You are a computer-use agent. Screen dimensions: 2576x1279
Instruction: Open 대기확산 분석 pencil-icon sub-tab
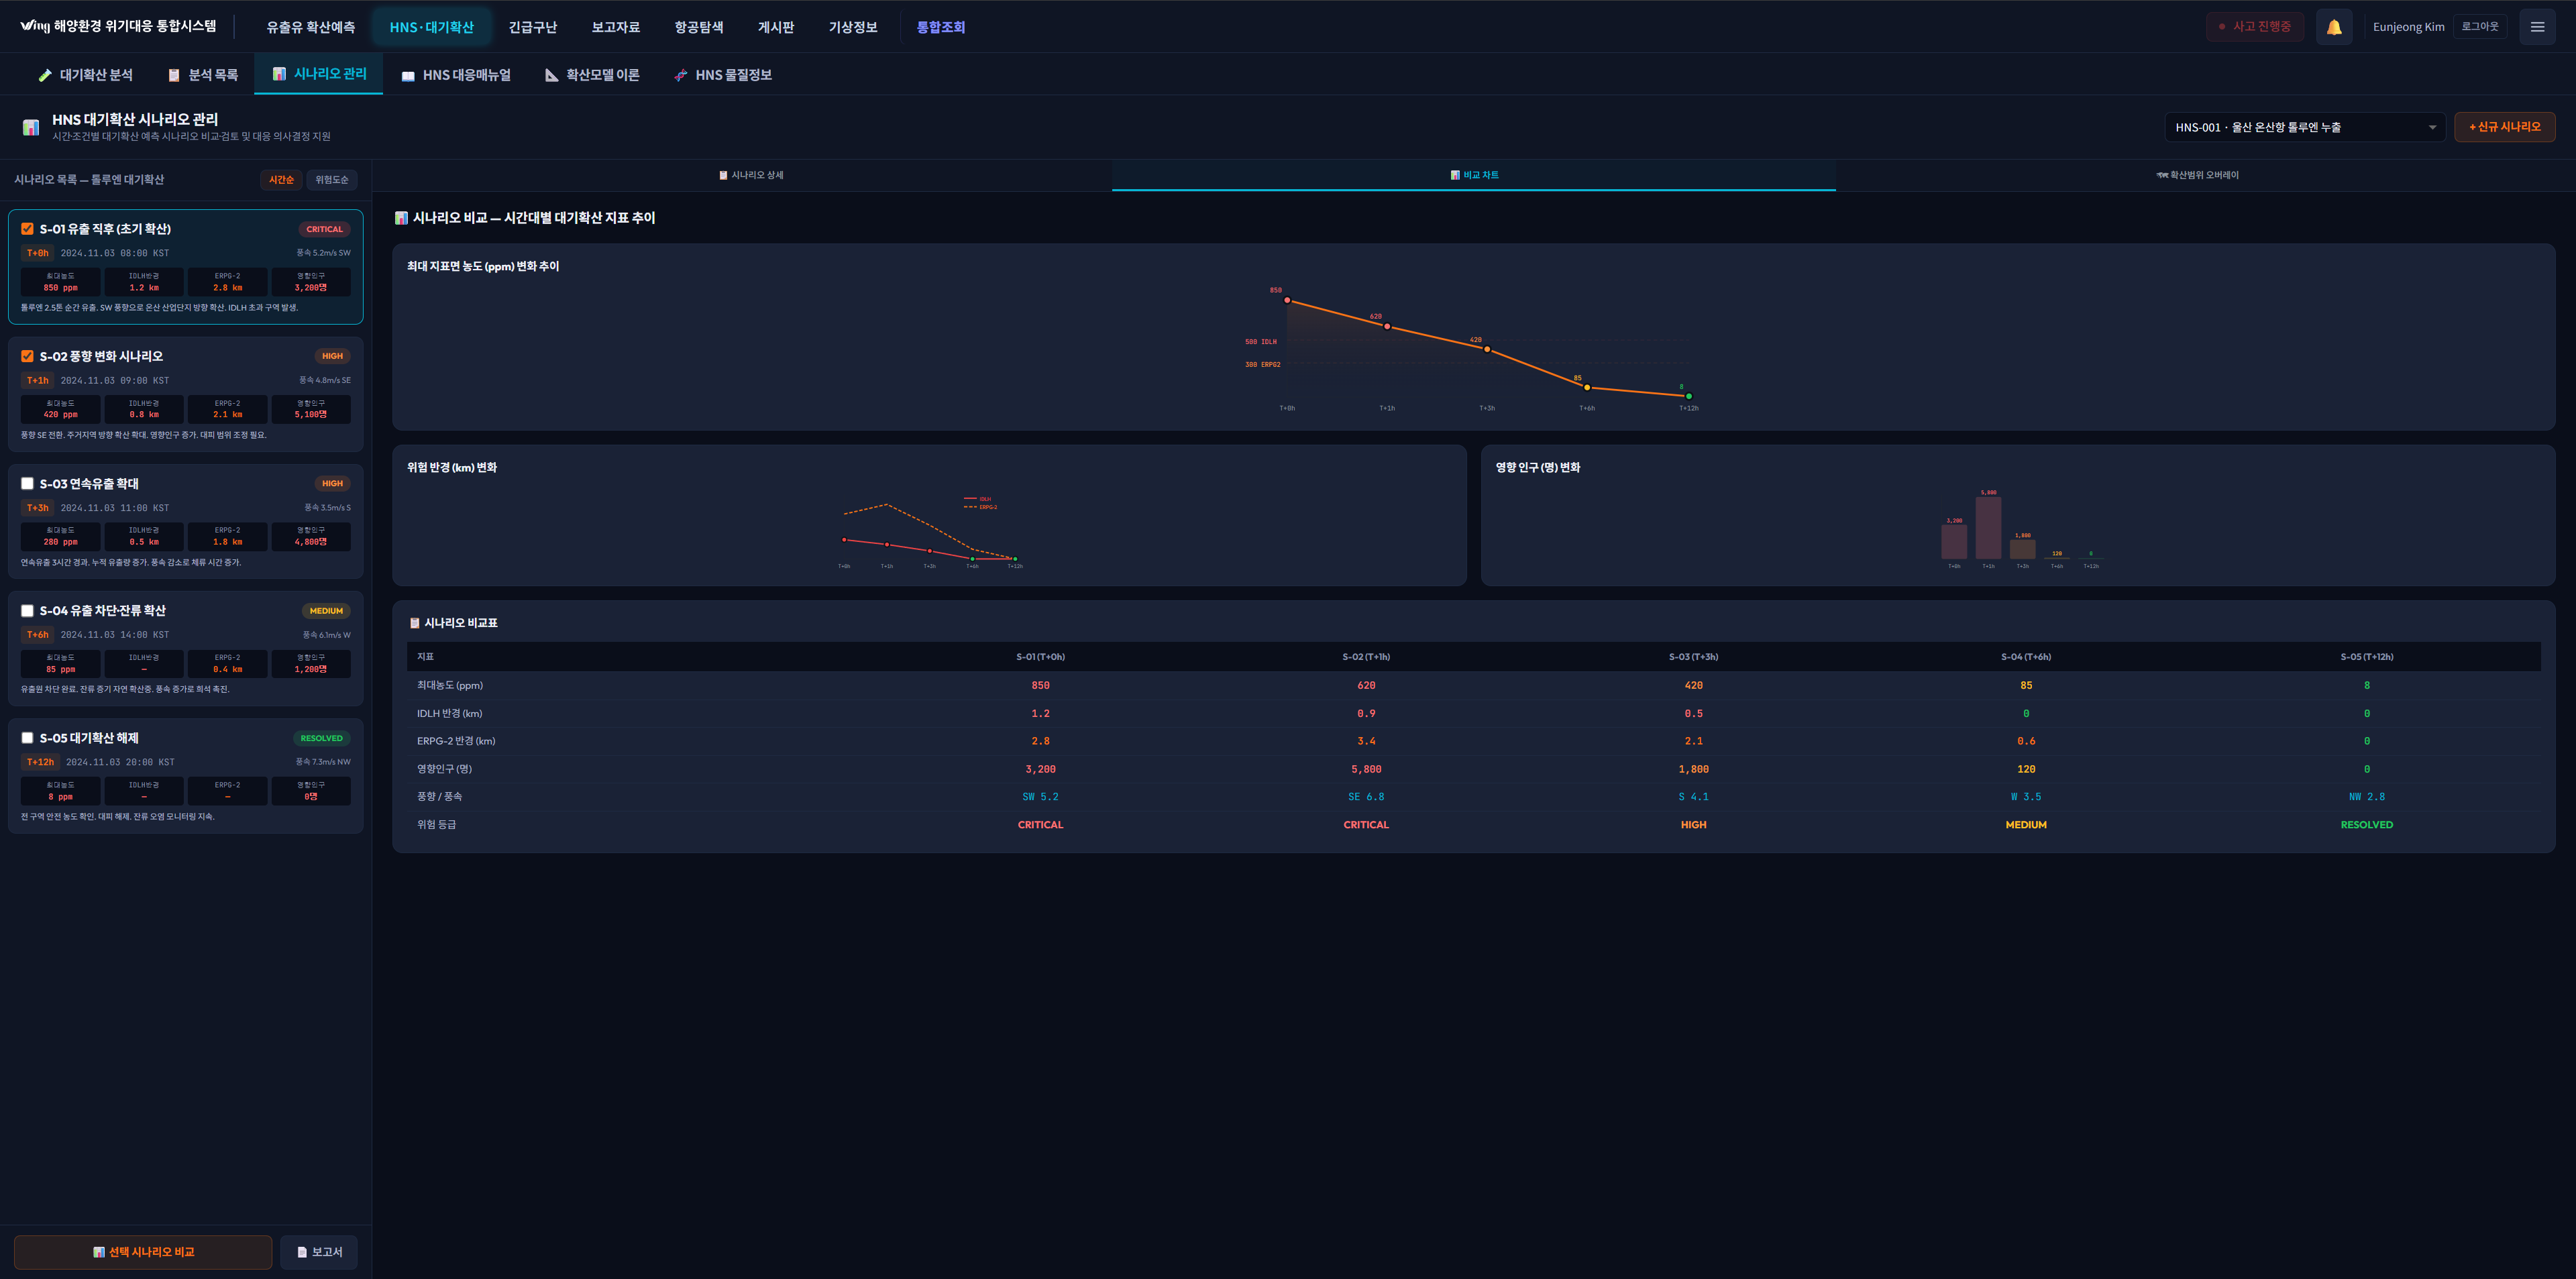pos(85,75)
